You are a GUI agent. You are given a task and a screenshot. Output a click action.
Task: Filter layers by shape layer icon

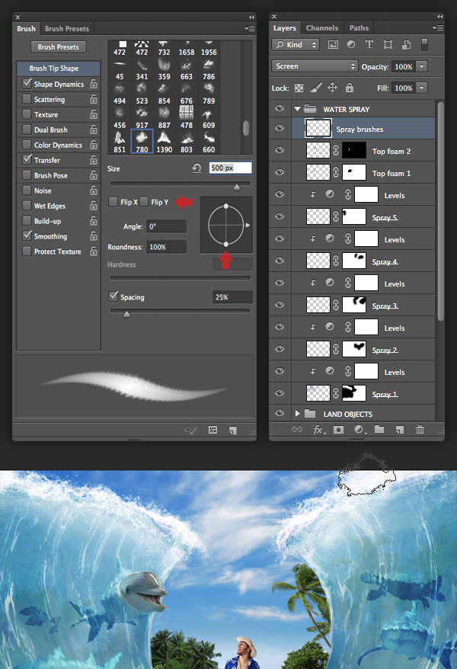(x=388, y=44)
